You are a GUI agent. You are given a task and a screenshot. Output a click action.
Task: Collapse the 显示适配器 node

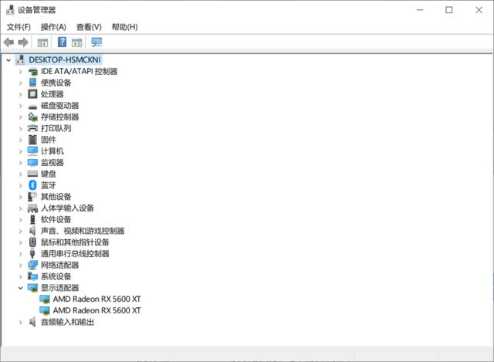21,288
